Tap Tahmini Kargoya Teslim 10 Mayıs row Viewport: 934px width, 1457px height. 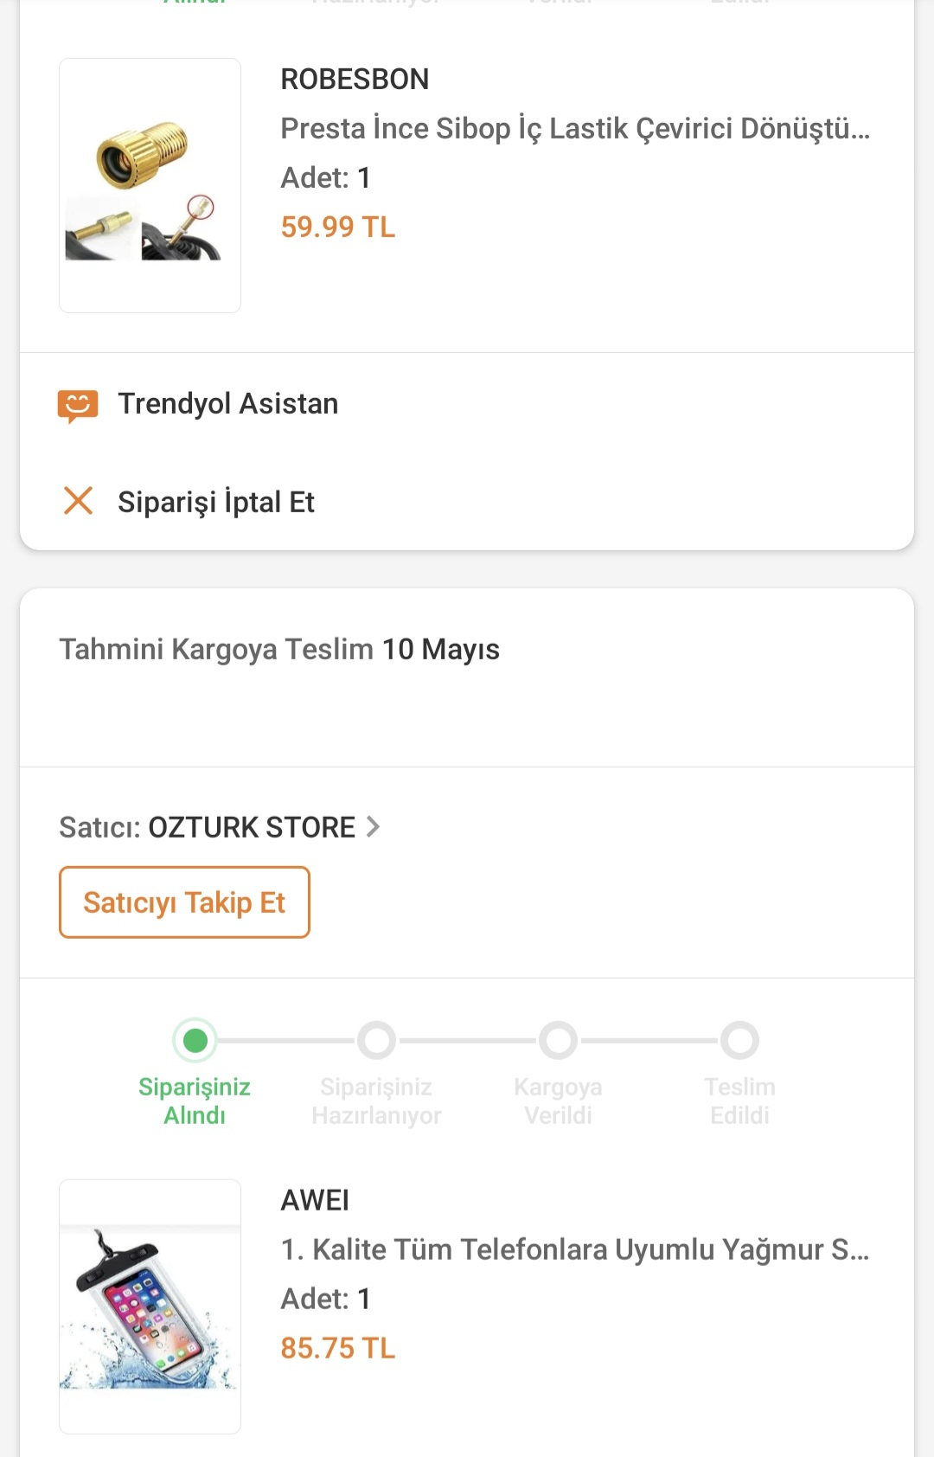(467, 677)
